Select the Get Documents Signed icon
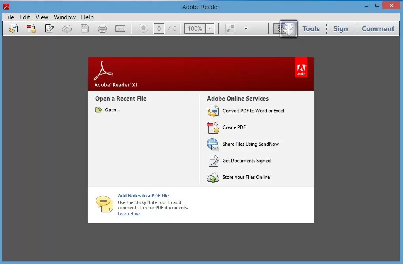Image resolution: width=403 pixels, height=264 pixels. point(213,161)
